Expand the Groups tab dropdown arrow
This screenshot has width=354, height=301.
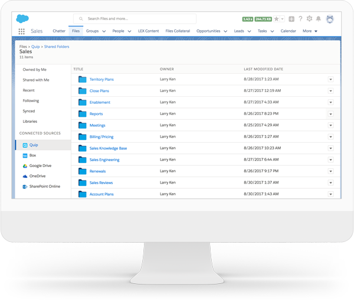[104, 31]
